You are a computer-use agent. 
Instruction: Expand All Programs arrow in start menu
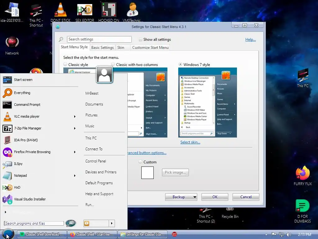click(x=6, y=212)
